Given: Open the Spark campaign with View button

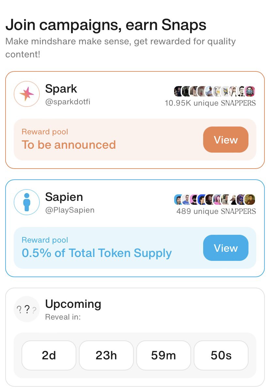Looking at the screenshot, I should coord(226,140).
